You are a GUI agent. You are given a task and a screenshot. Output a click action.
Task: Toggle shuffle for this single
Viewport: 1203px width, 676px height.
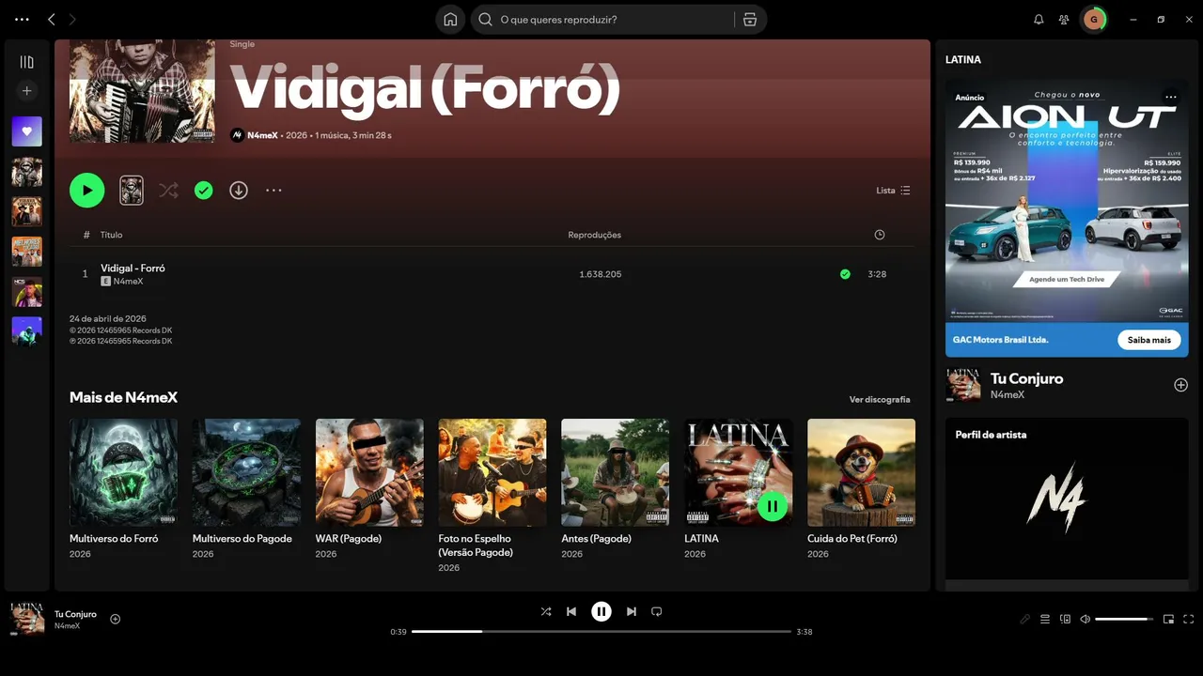pyautogui.click(x=168, y=191)
